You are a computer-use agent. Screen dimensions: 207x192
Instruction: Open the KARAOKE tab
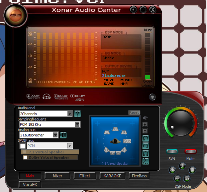tap(113, 176)
